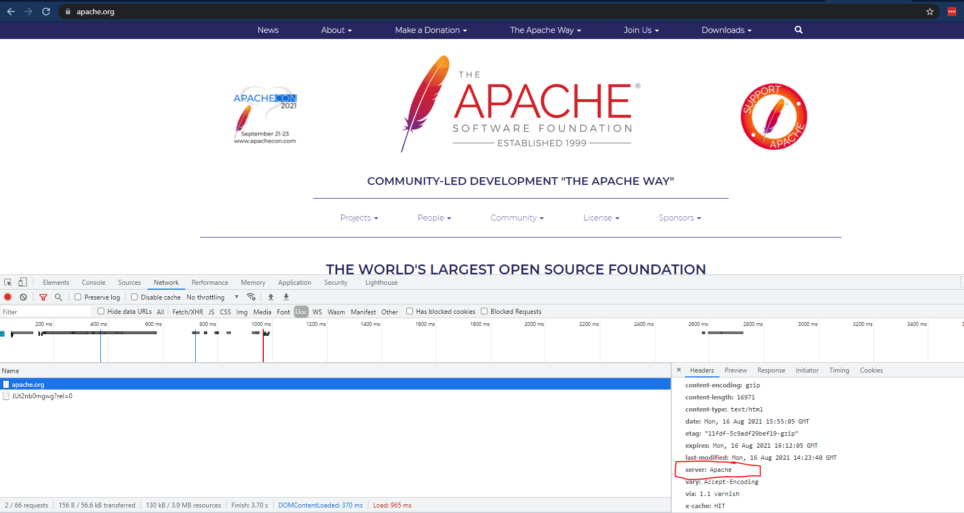Open the License dropdown
Viewport: 964px width, 513px height.
pos(602,218)
